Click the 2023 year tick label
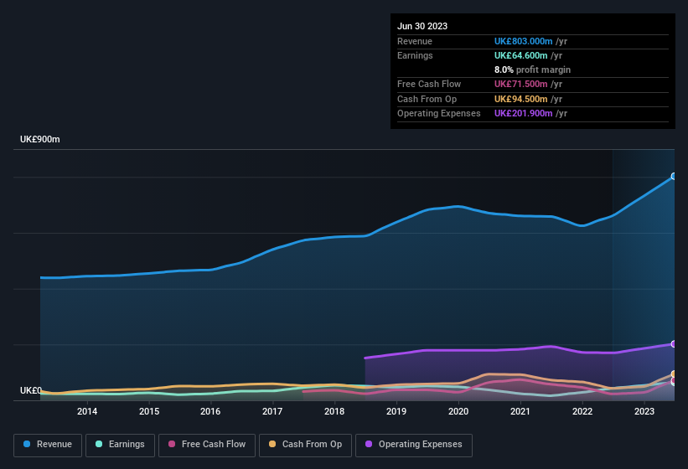 [644, 411]
